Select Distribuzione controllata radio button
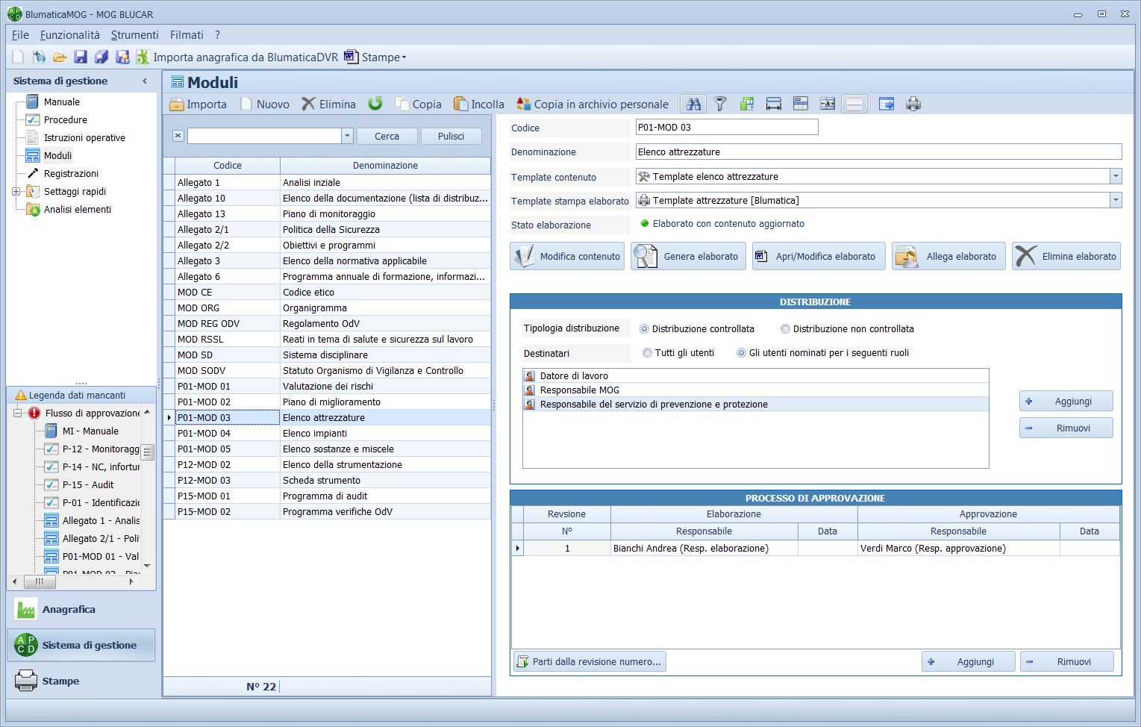 pyautogui.click(x=644, y=329)
